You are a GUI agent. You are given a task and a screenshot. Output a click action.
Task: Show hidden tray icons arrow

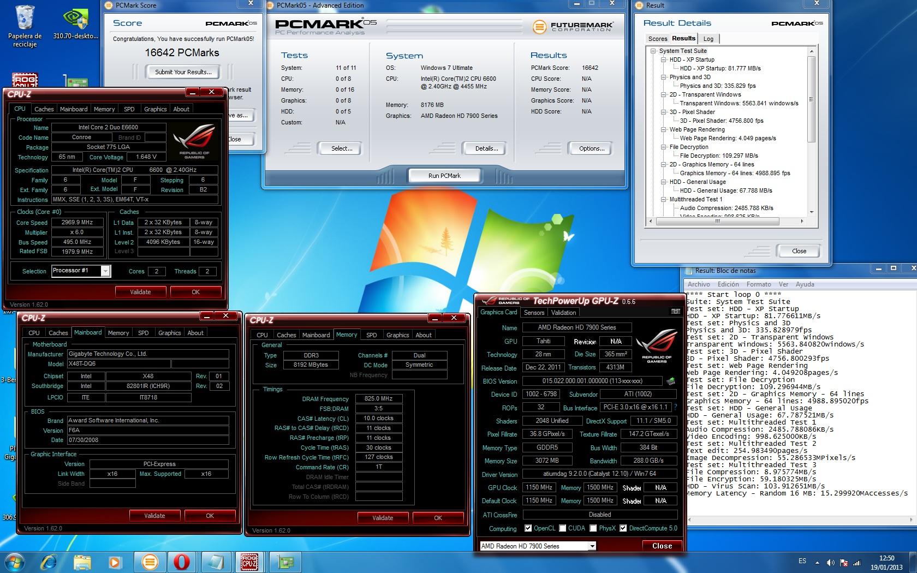[x=817, y=562]
